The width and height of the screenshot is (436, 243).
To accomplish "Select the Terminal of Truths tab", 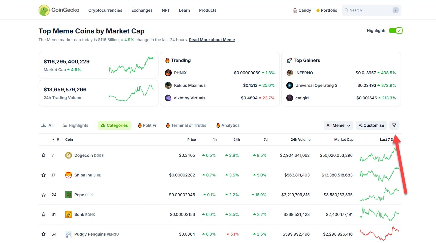I will click(x=186, y=125).
